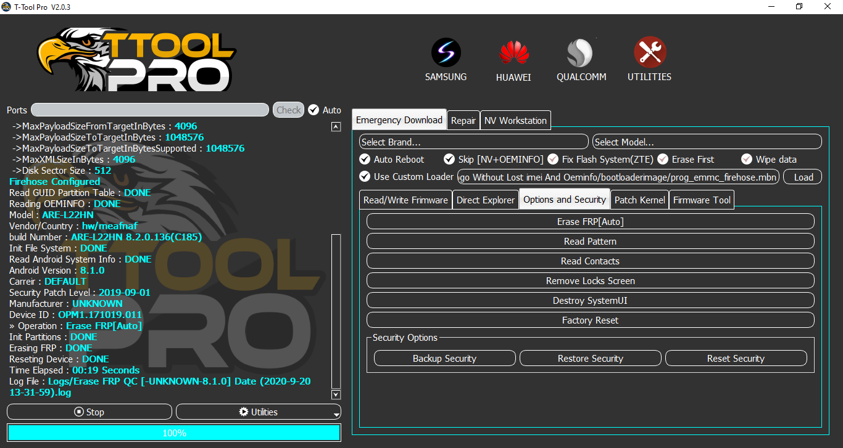The width and height of the screenshot is (843, 448).
Task: Click the Android Version 8.1.0 log line
Action: [x=57, y=271]
